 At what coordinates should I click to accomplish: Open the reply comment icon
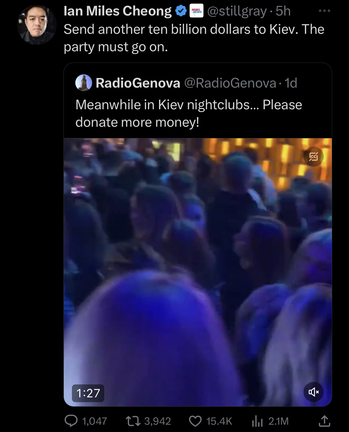(x=71, y=421)
